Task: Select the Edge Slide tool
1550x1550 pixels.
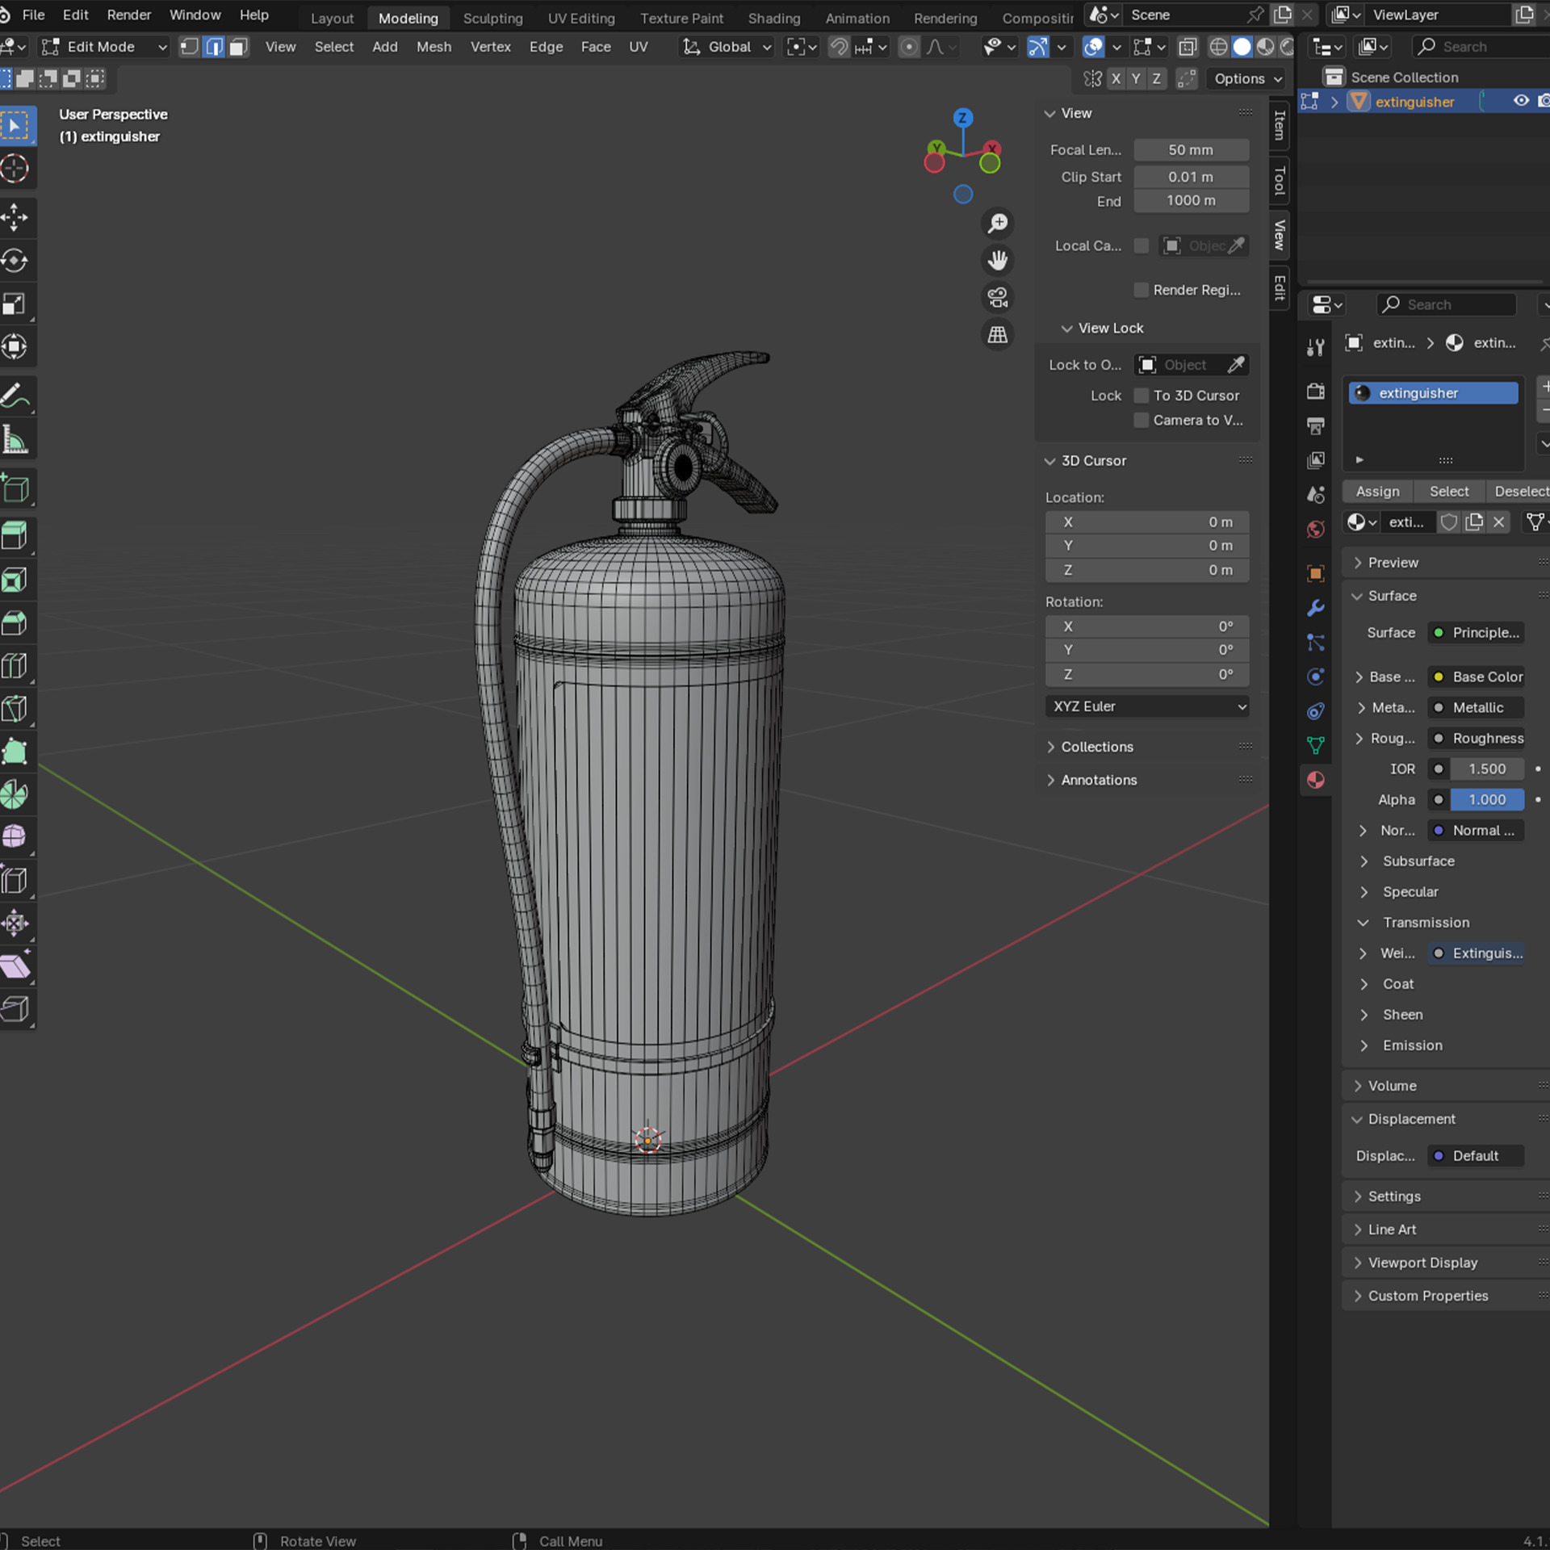Action: point(15,880)
